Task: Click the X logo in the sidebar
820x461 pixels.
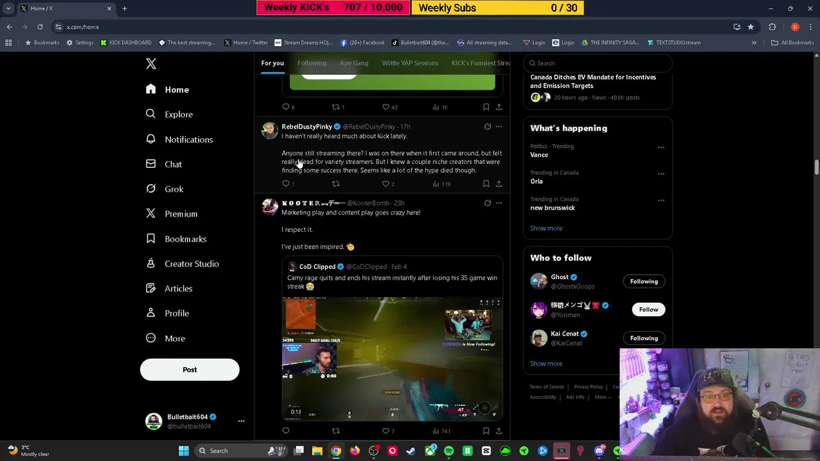Action: coord(151,63)
